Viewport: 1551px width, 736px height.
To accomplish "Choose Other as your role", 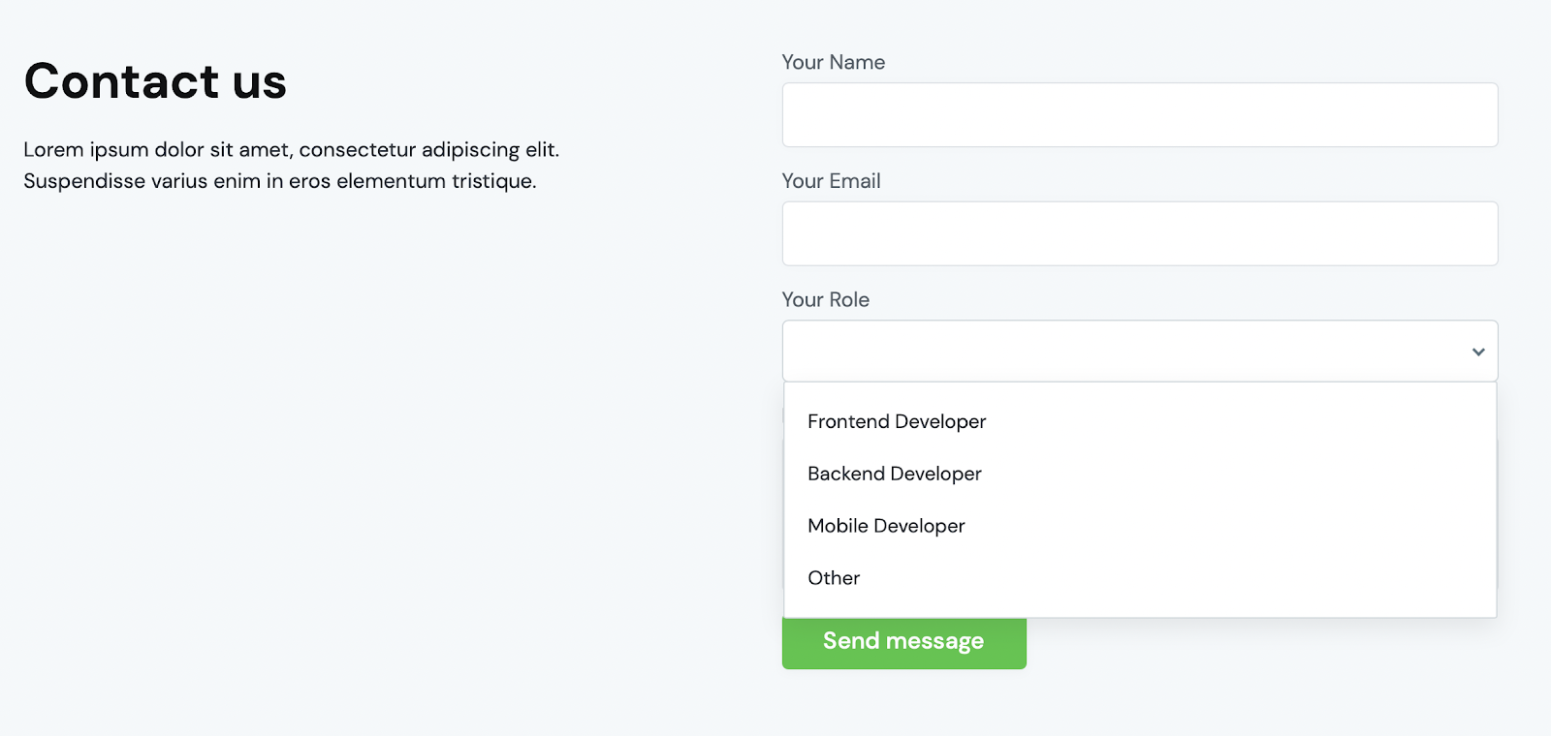I will [x=832, y=578].
